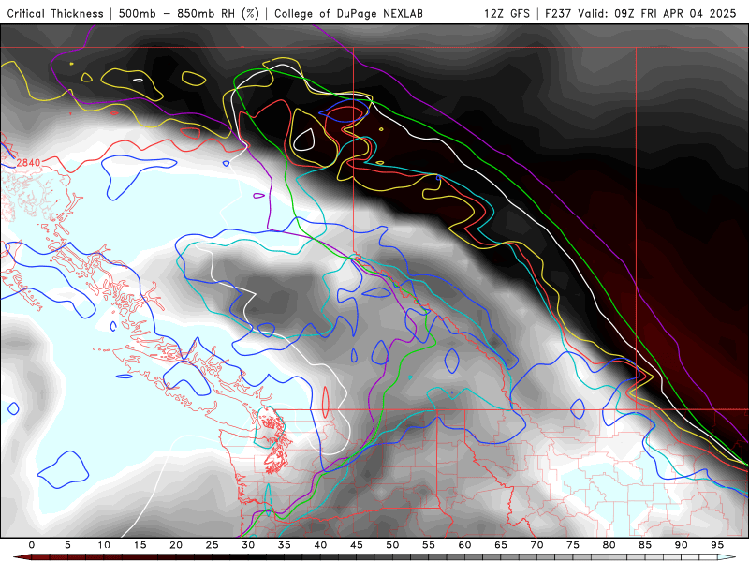Select the "50" RH scale value
The height and width of the screenshot is (562, 749).
coord(392,545)
